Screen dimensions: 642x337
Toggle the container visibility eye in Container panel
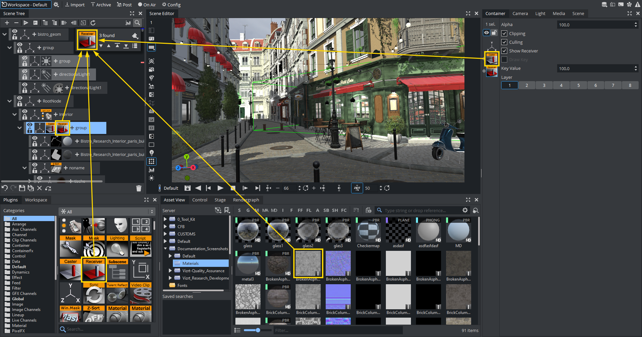coord(487,33)
